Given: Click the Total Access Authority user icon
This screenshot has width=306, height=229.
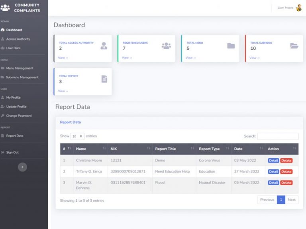Looking at the screenshot, I should coord(104,46).
